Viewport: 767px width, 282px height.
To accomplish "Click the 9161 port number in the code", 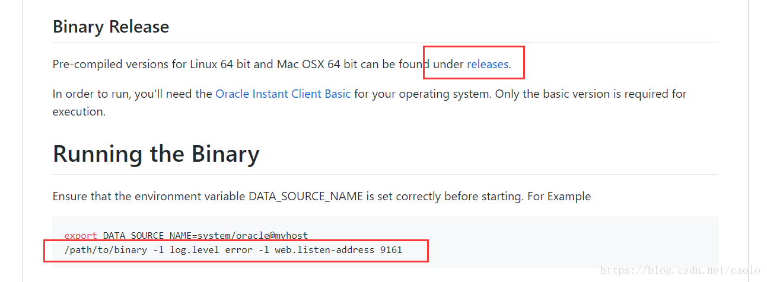I will (391, 250).
